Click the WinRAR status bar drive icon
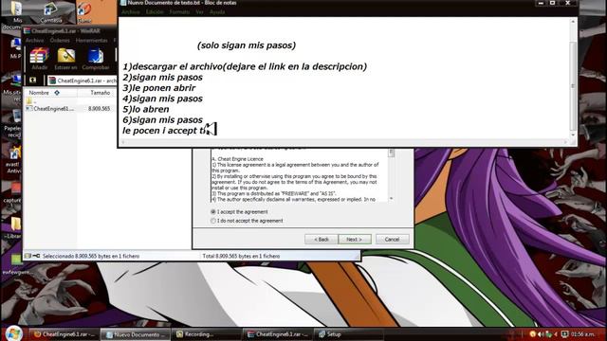Screen dimensions: 607x341 pyautogui.click(x=28, y=256)
